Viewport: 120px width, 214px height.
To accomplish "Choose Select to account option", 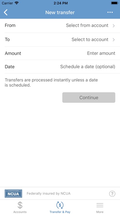I will click(90, 39).
